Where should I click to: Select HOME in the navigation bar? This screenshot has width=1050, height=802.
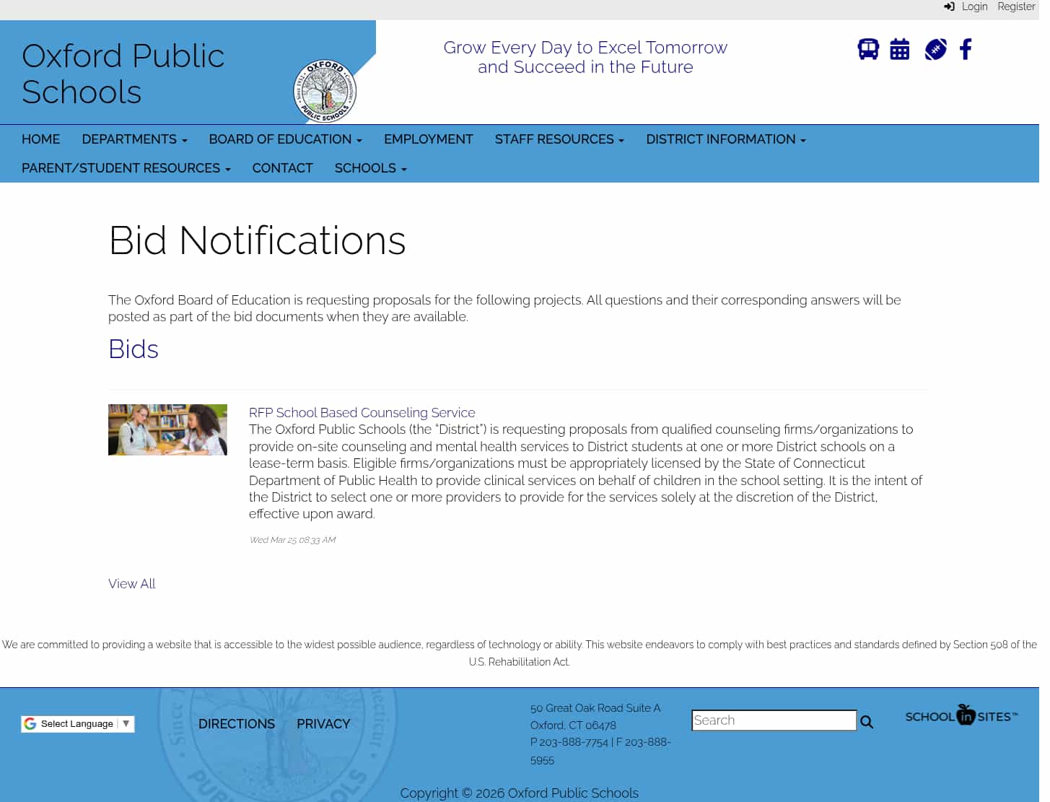[41, 139]
